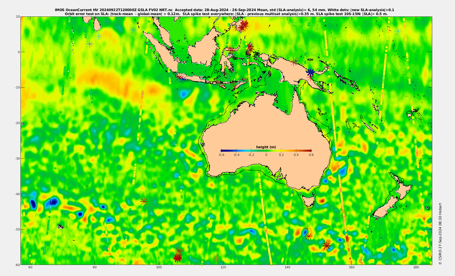Click the dark blue end of the height colorbar
Viewport: 455px width, 276px height.
point(222,151)
